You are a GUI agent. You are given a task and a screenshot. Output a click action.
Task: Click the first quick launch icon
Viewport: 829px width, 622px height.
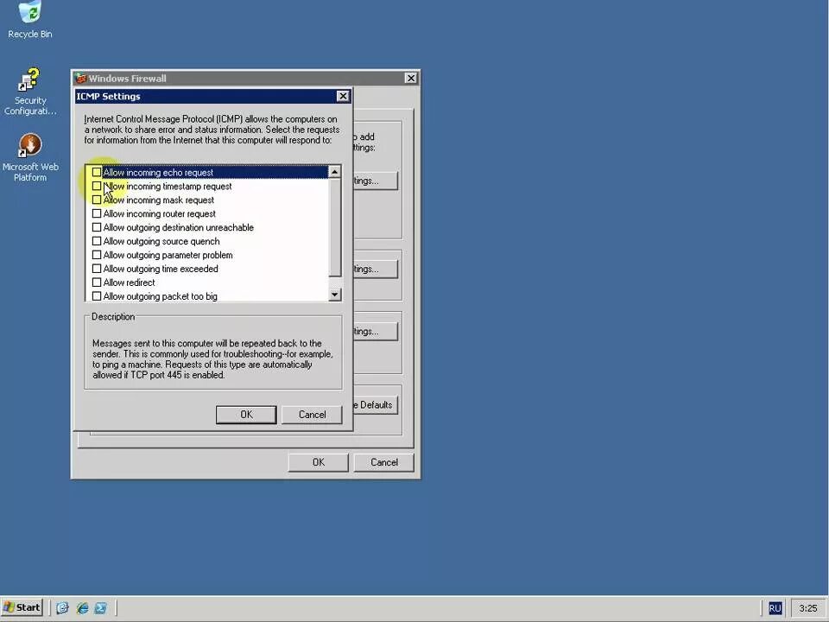pos(62,607)
